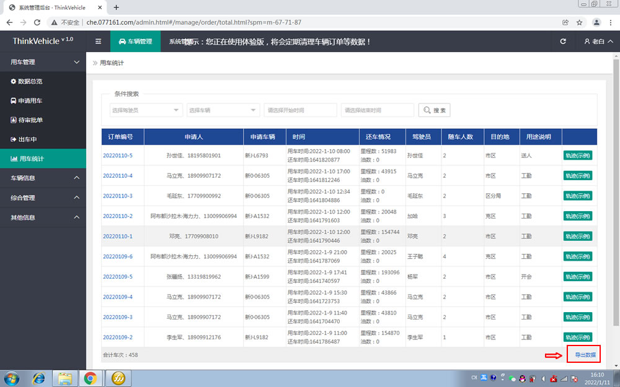
Task: Reload the page with browser refresh icon
Action: click(37, 22)
